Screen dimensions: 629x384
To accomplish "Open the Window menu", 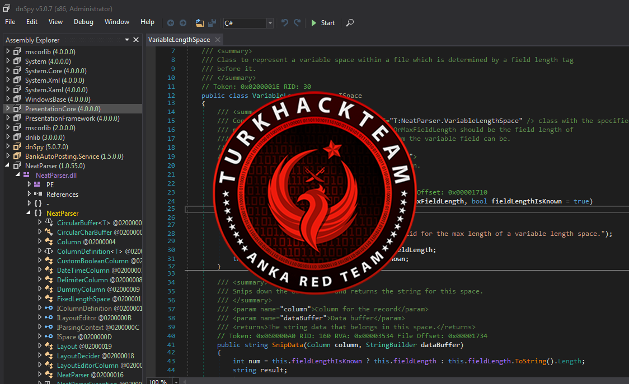I will pos(117,22).
